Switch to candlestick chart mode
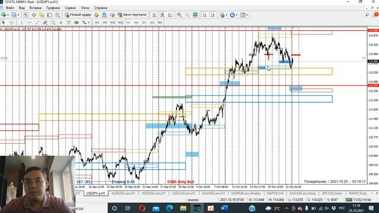Screen dimensions: 379x213 [x=162, y=15]
